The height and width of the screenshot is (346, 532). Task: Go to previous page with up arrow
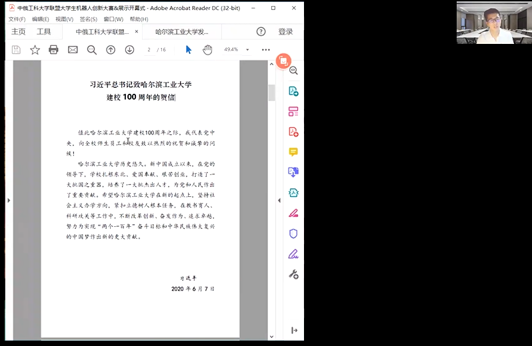pos(111,50)
